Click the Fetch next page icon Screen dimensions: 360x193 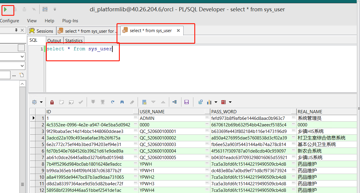tap(93, 102)
